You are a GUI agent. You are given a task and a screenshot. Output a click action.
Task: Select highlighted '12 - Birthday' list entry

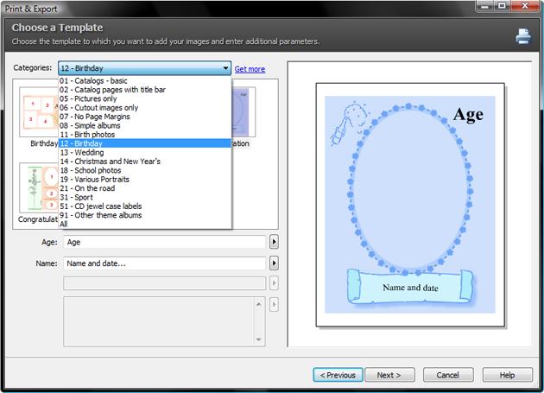[145, 143]
